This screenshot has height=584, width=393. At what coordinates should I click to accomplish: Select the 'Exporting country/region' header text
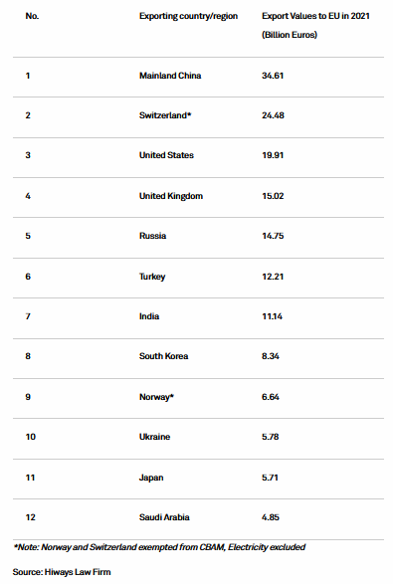[x=188, y=16]
